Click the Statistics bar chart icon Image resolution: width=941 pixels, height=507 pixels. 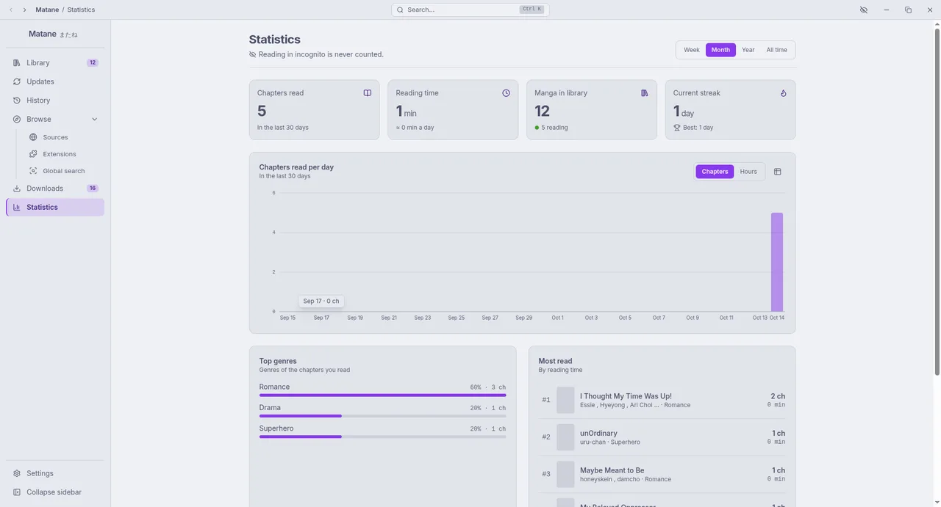[x=17, y=208]
